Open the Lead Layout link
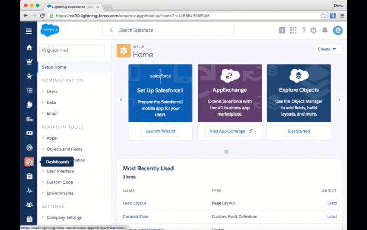This screenshot has height=230, width=367. [135, 203]
